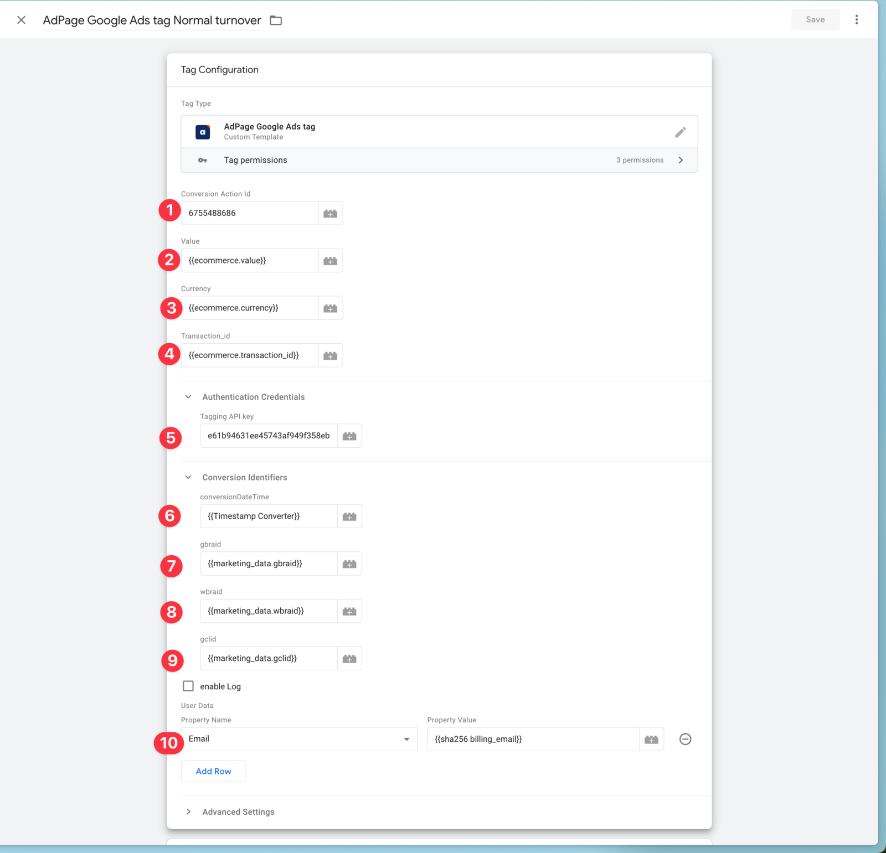Click into the Transaction_id input field
The image size is (886, 853).
click(249, 355)
